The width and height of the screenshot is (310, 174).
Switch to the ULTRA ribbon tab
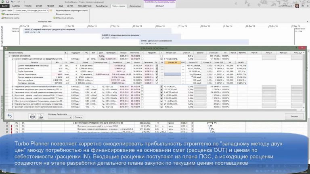pos(70,6)
